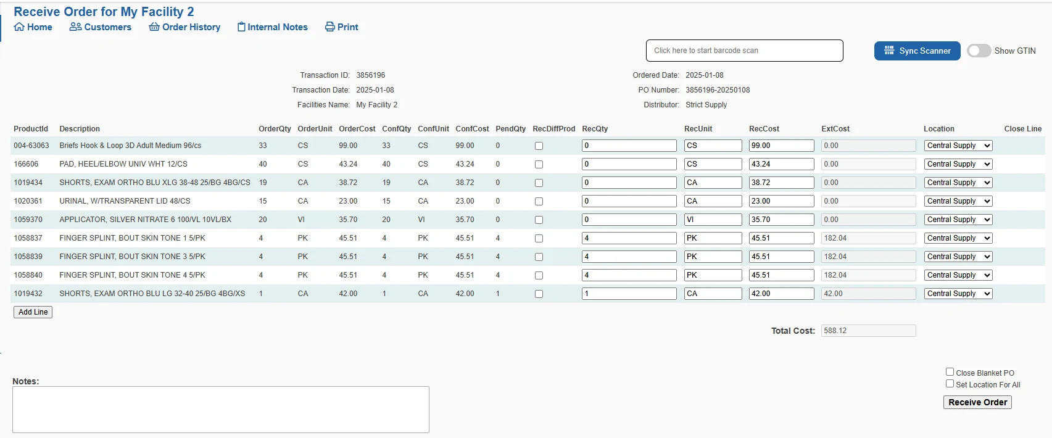Click the barcode scan input field
The image size is (1052, 438).
click(x=745, y=51)
